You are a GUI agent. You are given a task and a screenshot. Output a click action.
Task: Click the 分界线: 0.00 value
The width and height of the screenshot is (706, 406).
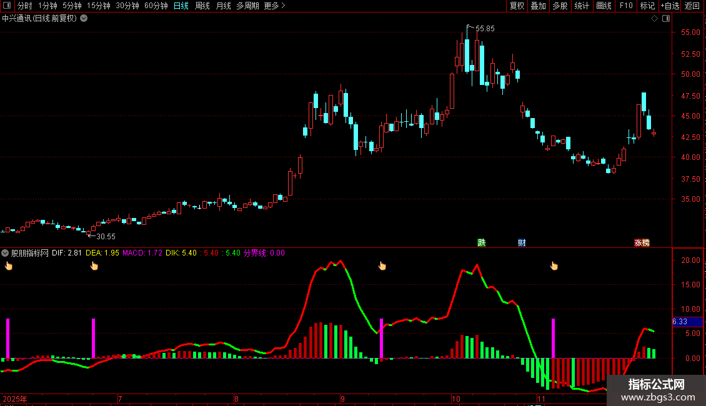pyautogui.click(x=264, y=253)
